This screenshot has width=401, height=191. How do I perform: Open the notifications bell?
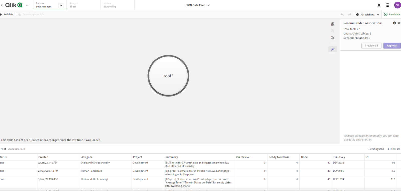click(x=379, y=5)
